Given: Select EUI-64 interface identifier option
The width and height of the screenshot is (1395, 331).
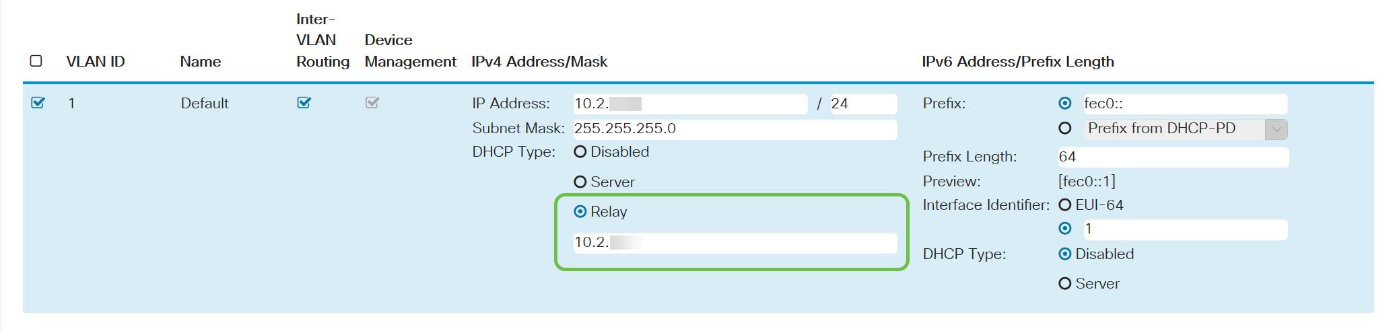Looking at the screenshot, I should pos(1065,205).
